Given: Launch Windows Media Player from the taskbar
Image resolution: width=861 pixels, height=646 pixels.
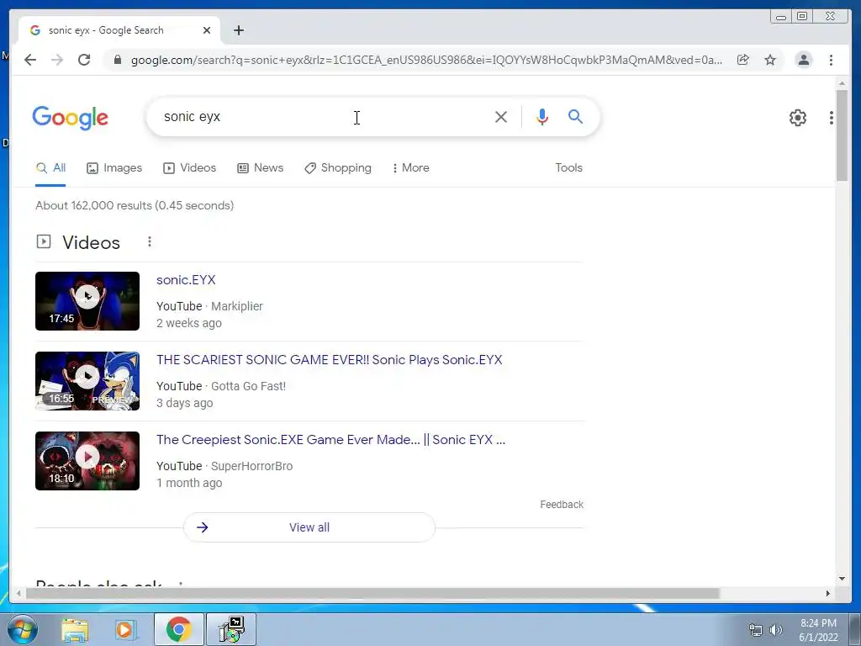Looking at the screenshot, I should 126,630.
